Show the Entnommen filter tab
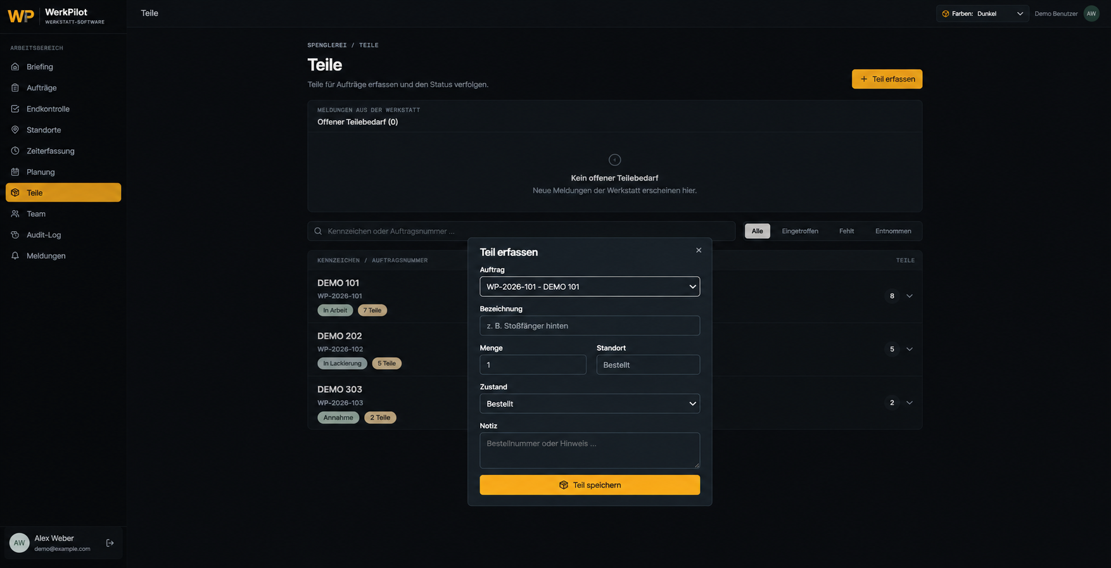Screen dimensions: 1111x568 point(893,231)
